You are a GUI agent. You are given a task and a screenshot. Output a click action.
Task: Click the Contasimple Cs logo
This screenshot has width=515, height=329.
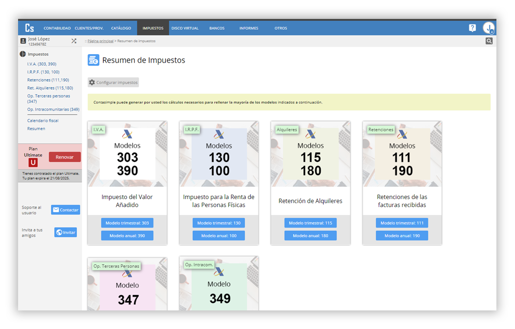click(30, 28)
